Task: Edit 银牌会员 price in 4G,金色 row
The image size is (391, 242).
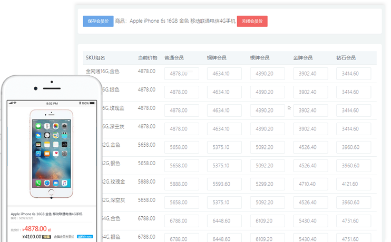Action: click(268, 221)
